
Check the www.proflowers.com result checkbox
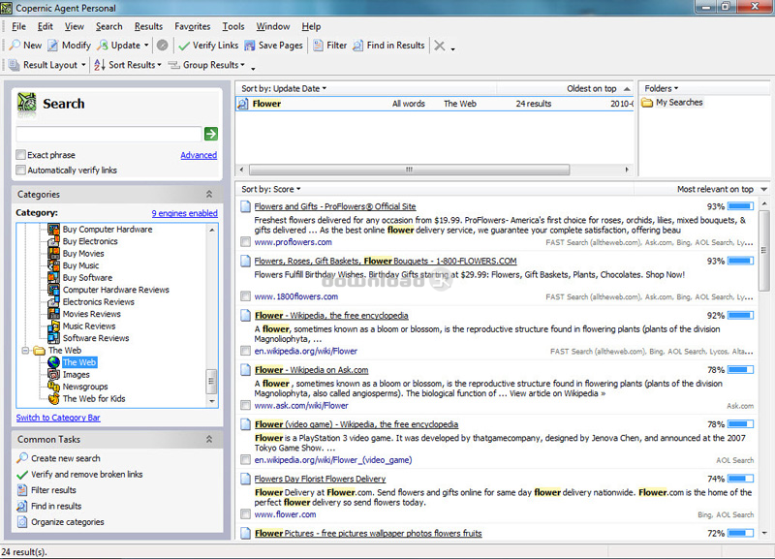[245, 241]
